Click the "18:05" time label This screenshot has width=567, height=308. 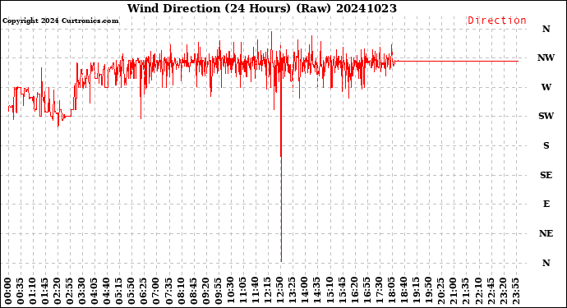tap(391, 291)
